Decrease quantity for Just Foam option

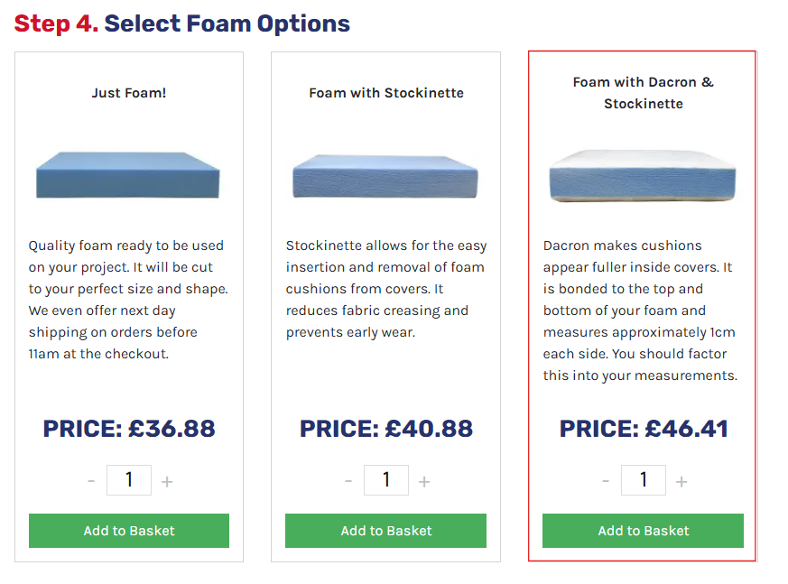[91, 481]
